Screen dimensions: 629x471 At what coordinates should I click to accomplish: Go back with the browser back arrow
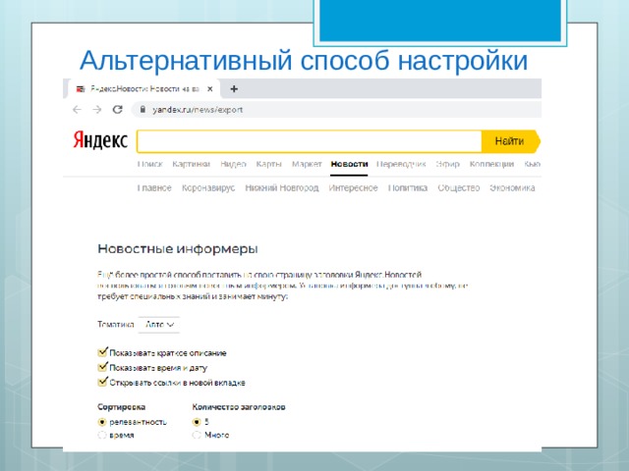[x=77, y=109]
